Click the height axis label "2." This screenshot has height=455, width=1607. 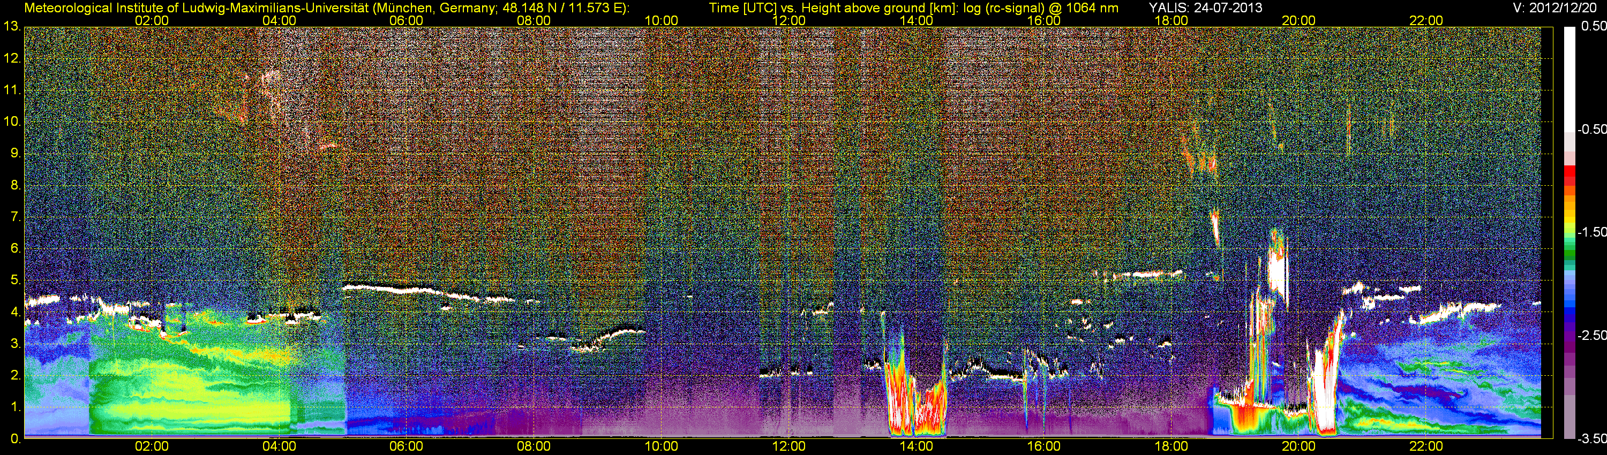pos(16,375)
